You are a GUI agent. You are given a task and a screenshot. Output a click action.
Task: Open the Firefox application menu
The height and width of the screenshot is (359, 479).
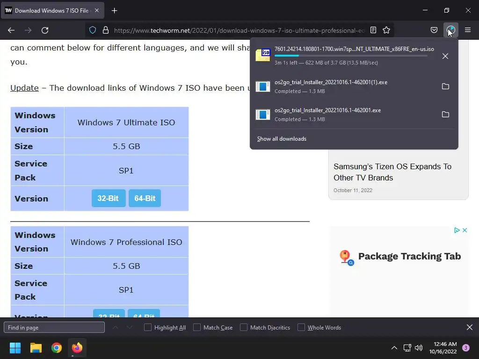[468, 30]
